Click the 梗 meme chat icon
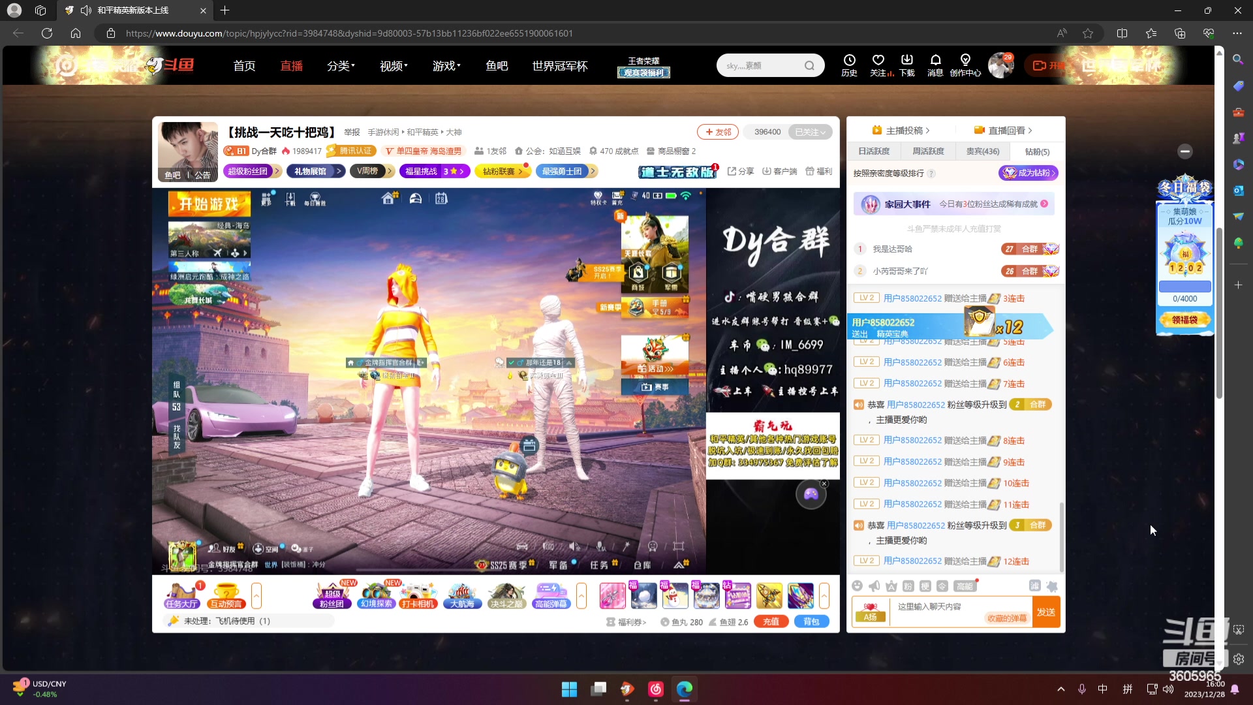Viewport: 1253px width, 705px height. (x=925, y=586)
